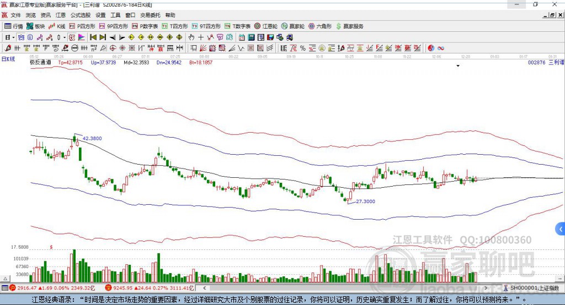Jump to first bar icon
This screenshot has width=565, height=305.
click(x=93, y=37)
